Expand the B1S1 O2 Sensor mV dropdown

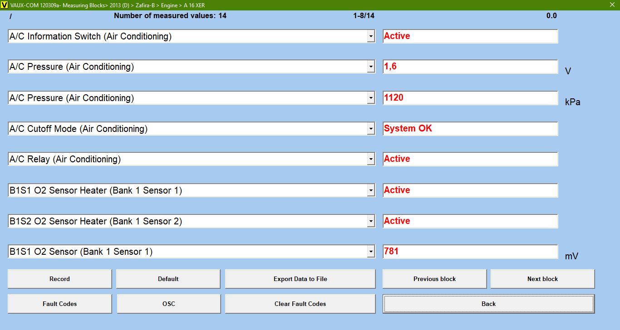(371, 252)
